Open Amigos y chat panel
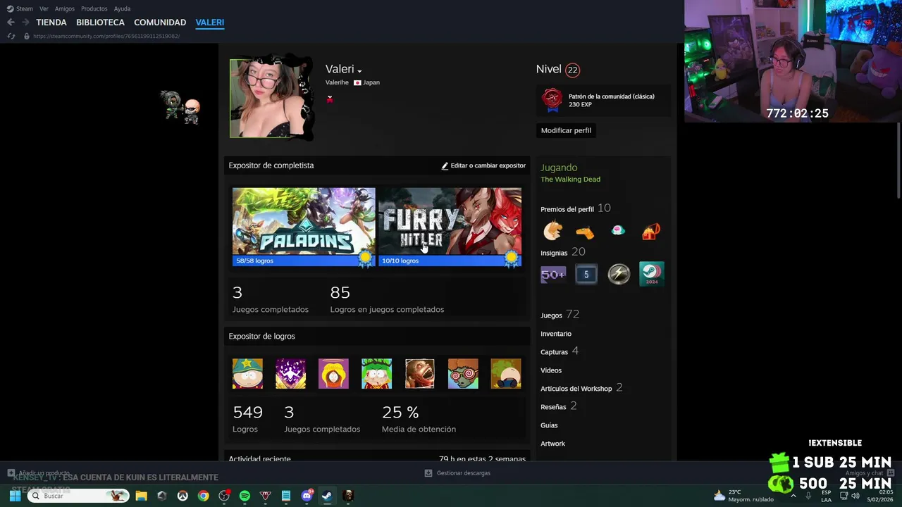 pyautogui.click(x=869, y=473)
